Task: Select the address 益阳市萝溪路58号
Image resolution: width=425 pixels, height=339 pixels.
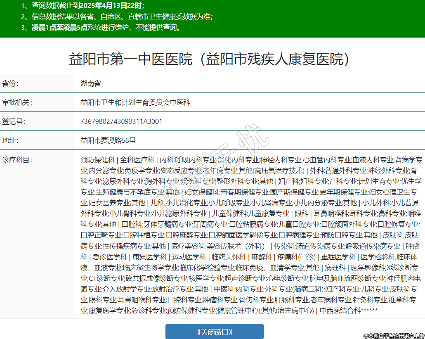Action: pyautogui.click(x=108, y=140)
